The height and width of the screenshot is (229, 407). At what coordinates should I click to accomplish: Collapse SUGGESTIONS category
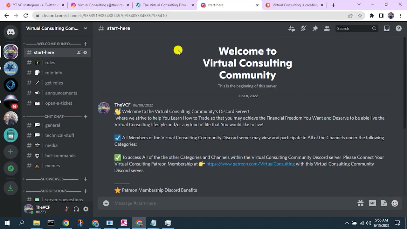[x=52, y=191]
